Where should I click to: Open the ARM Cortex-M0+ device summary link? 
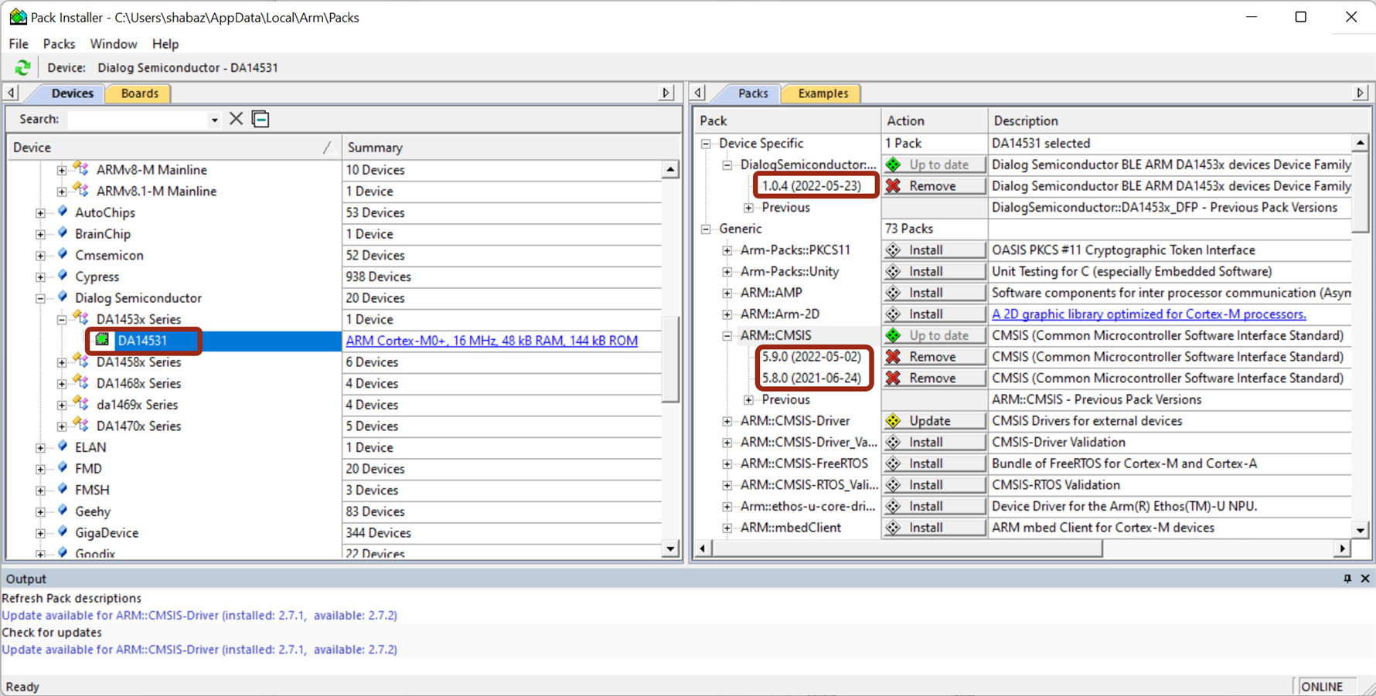click(492, 341)
